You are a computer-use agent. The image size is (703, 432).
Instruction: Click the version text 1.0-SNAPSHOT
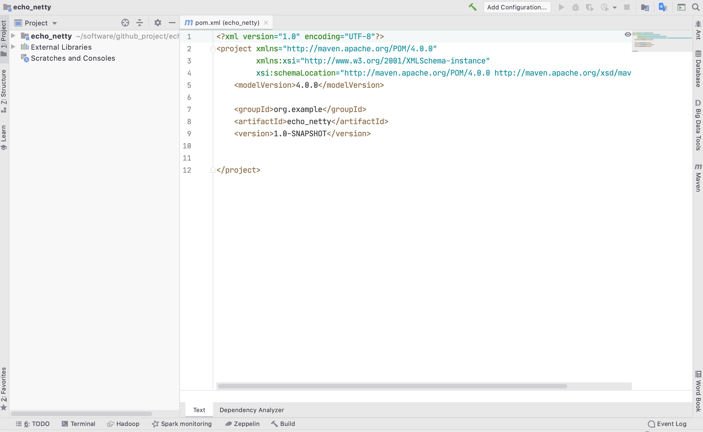click(x=300, y=134)
